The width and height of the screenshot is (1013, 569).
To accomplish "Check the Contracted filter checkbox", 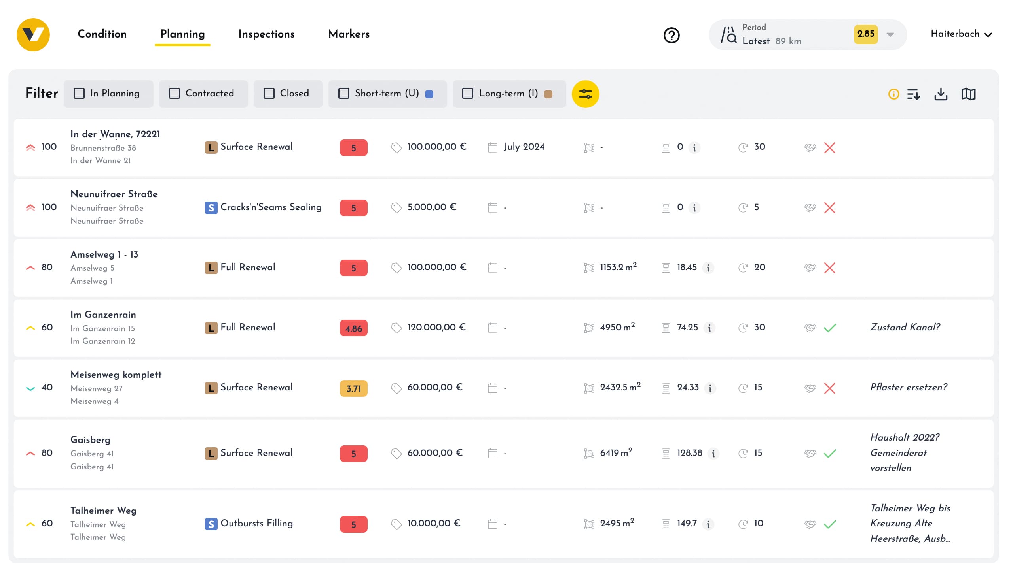I will [174, 93].
